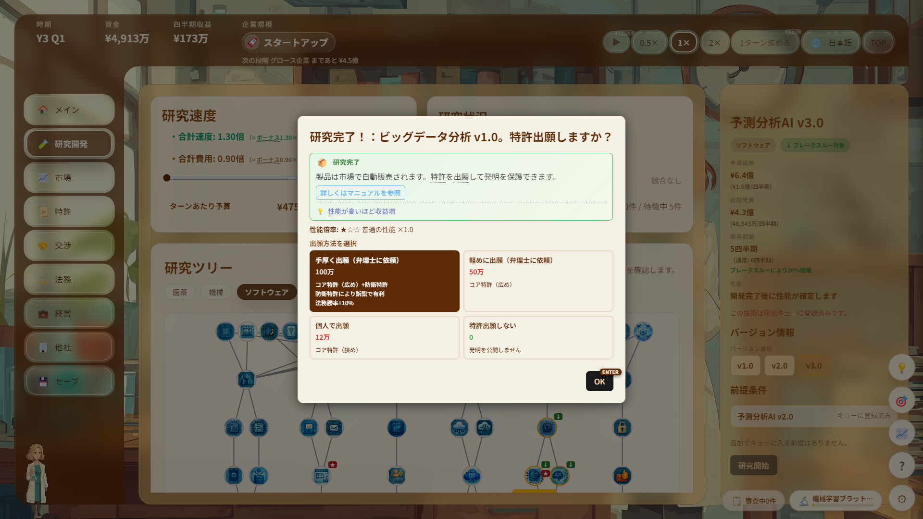
Task: Select 特許出願しない to skip patenting
Action: [x=538, y=337]
